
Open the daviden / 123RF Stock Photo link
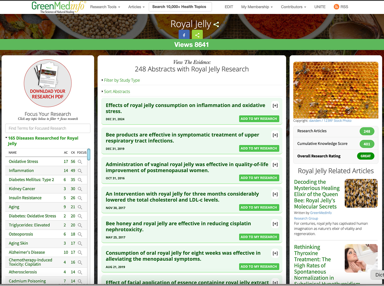click(x=330, y=120)
